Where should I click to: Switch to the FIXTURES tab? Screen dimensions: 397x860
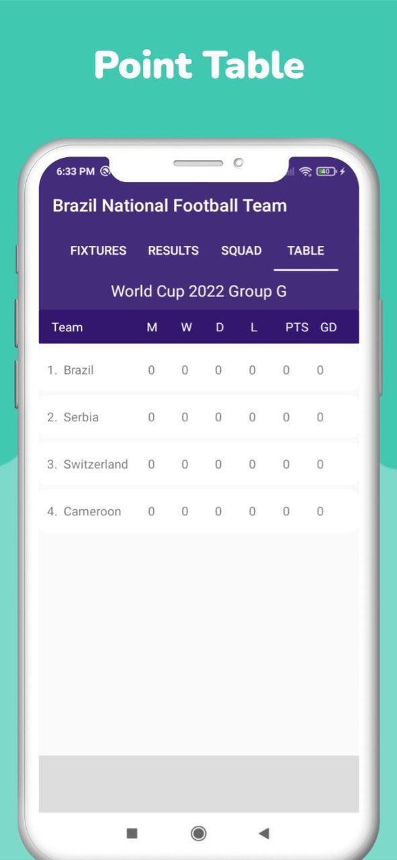click(x=98, y=251)
